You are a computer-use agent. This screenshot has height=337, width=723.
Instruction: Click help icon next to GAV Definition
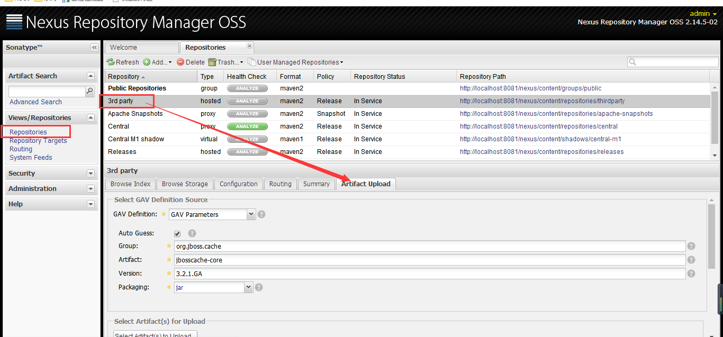pos(261,214)
